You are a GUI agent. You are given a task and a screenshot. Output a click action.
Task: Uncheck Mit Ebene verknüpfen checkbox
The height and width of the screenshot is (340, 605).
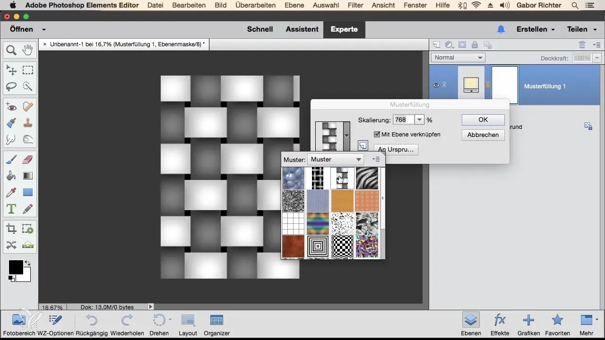[x=377, y=134]
